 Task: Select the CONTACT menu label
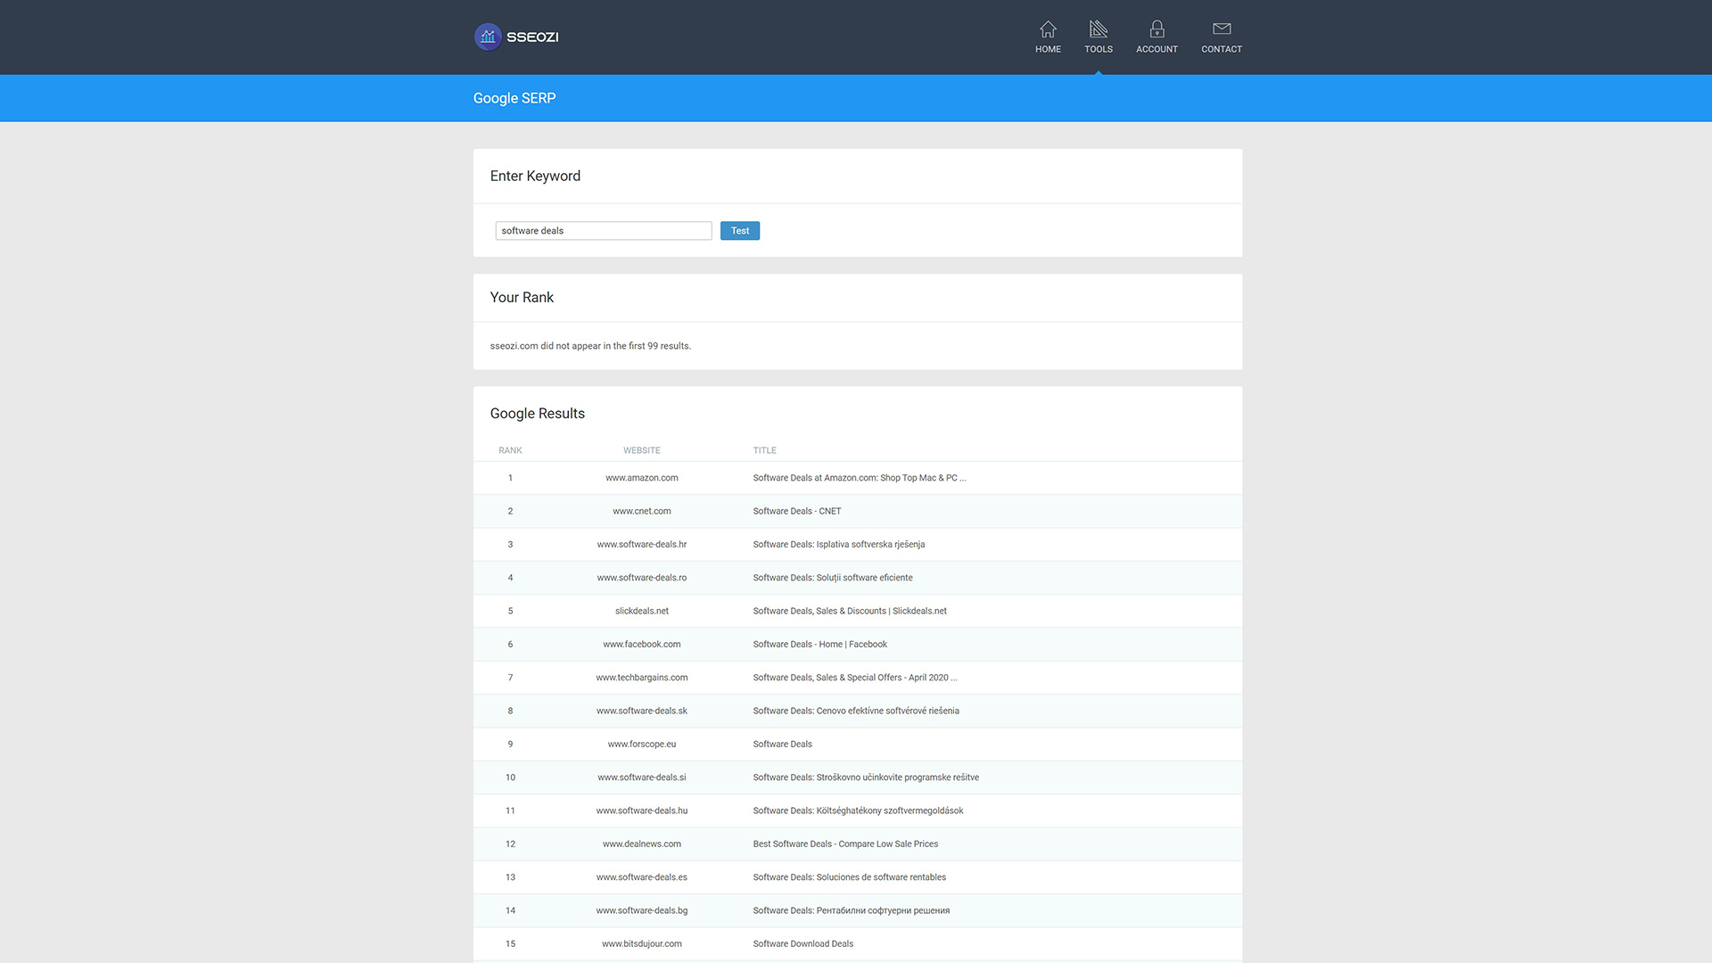click(x=1222, y=49)
